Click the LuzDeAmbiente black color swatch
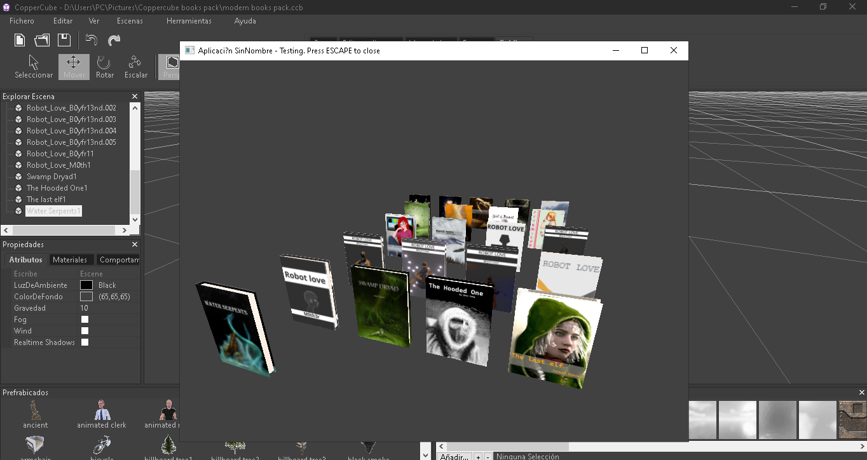The image size is (867, 460). tap(86, 285)
